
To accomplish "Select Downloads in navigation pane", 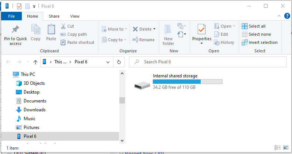I will click(31, 110).
